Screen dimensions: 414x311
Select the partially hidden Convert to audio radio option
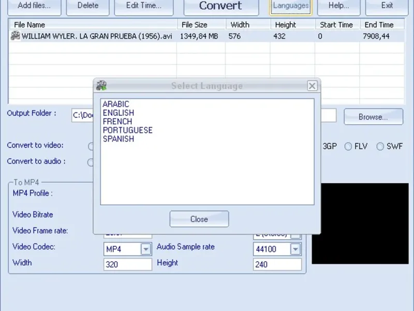click(91, 162)
